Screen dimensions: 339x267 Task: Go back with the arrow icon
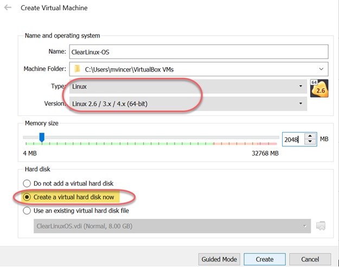(8, 8)
